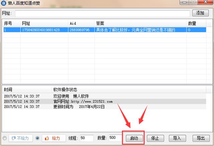Click the 线程 field showing 50
This screenshot has height=146, width=214.
pyautogui.click(x=87, y=138)
